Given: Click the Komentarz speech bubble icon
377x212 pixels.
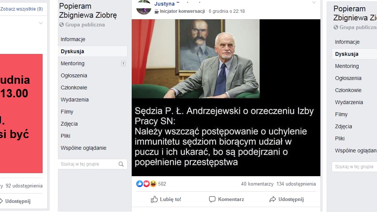Looking at the screenshot, I should tap(212, 199).
